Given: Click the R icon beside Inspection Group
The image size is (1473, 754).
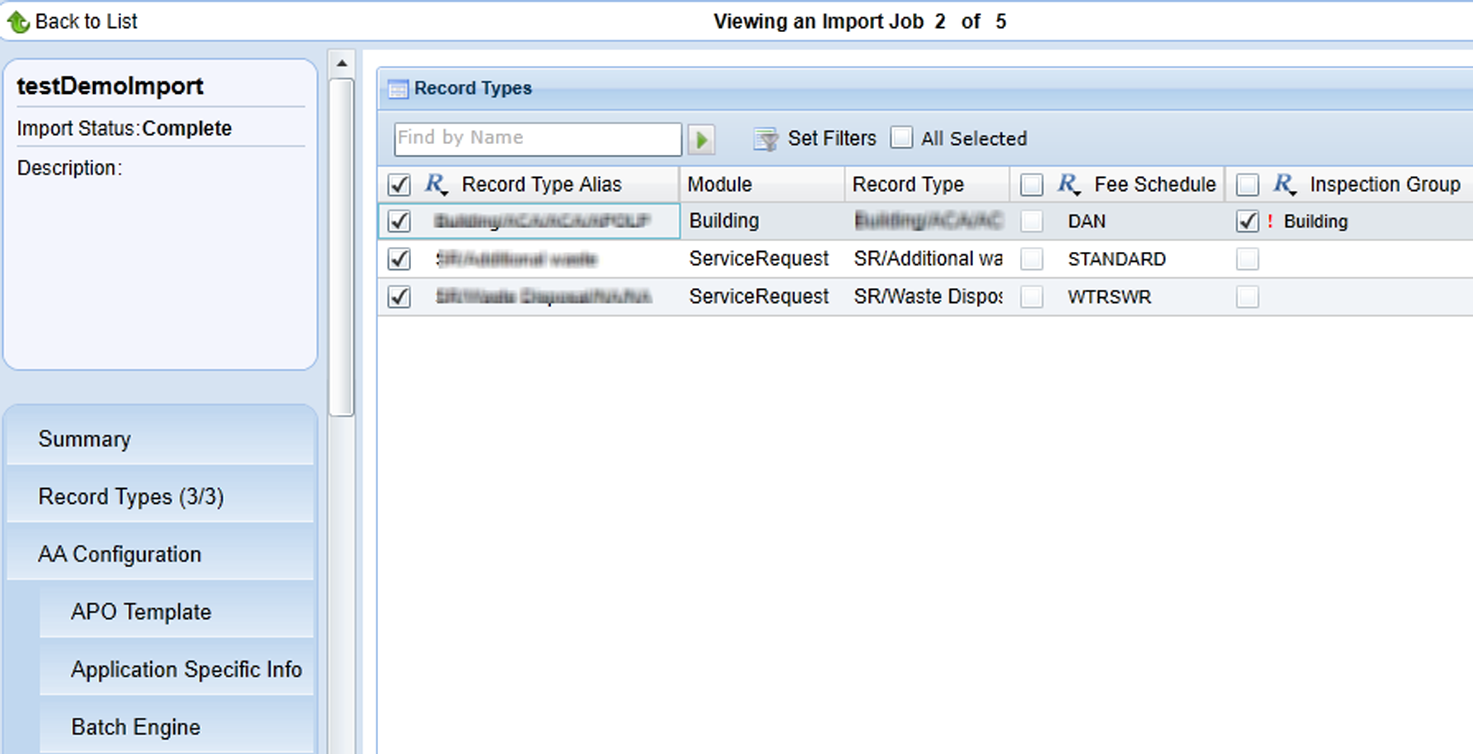Looking at the screenshot, I should pyautogui.click(x=1284, y=184).
